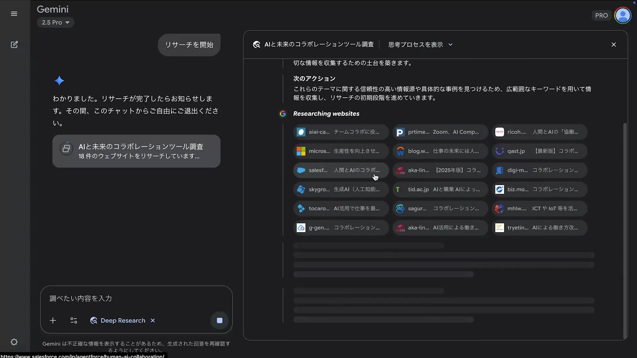Image resolution: width=637 pixels, height=358 pixels.
Task: Click the リサーチを開始 button
Action: (189, 45)
